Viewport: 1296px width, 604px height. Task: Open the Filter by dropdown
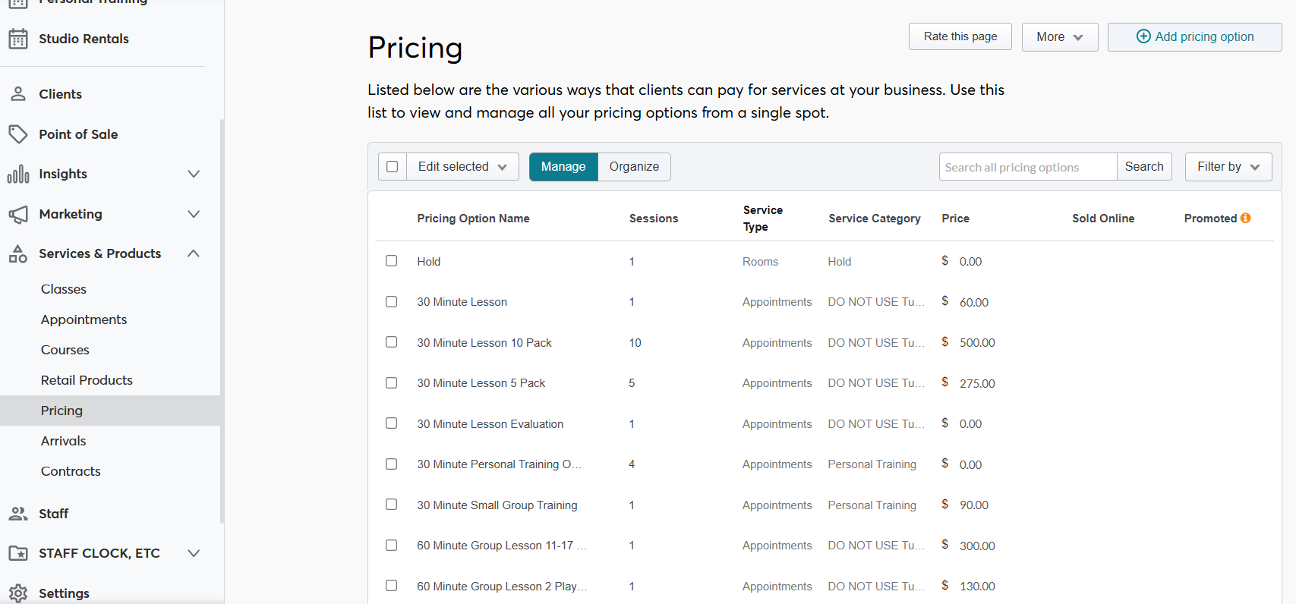pyautogui.click(x=1228, y=167)
